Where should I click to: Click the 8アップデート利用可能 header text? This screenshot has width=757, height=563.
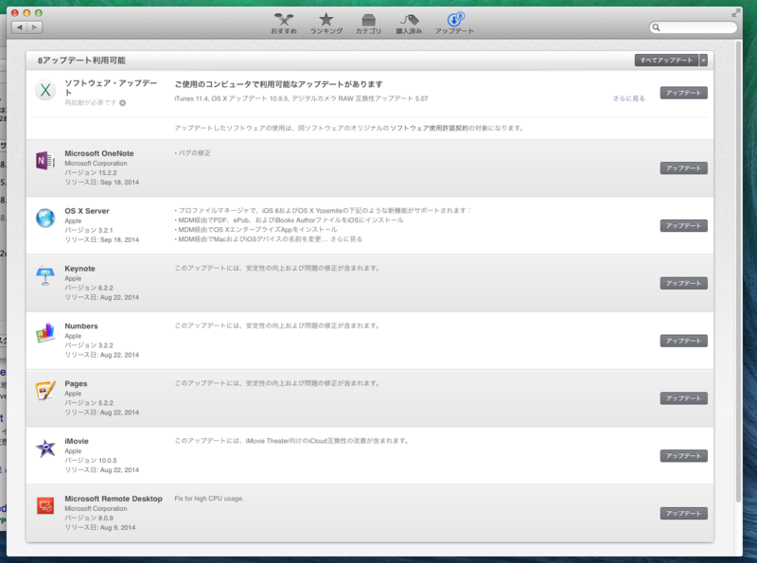point(81,61)
